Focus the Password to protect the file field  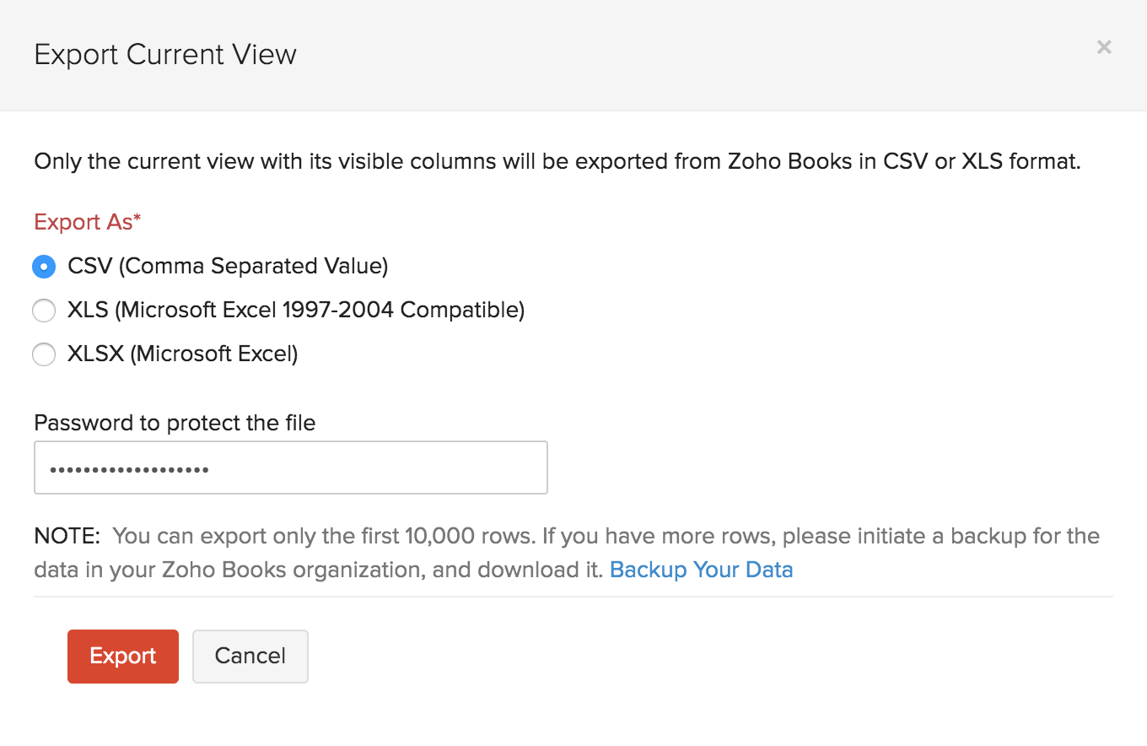[291, 467]
